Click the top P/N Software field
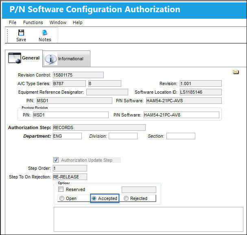247x235 pixels. pos(184,101)
